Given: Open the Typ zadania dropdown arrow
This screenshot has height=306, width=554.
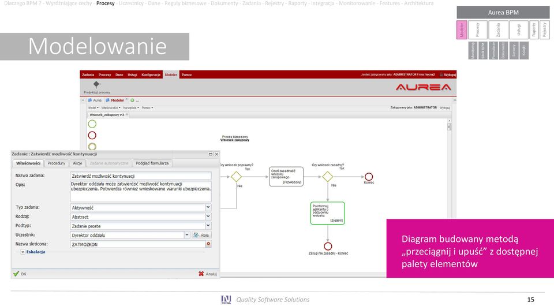Looking at the screenshot, I should pos(208,207).
